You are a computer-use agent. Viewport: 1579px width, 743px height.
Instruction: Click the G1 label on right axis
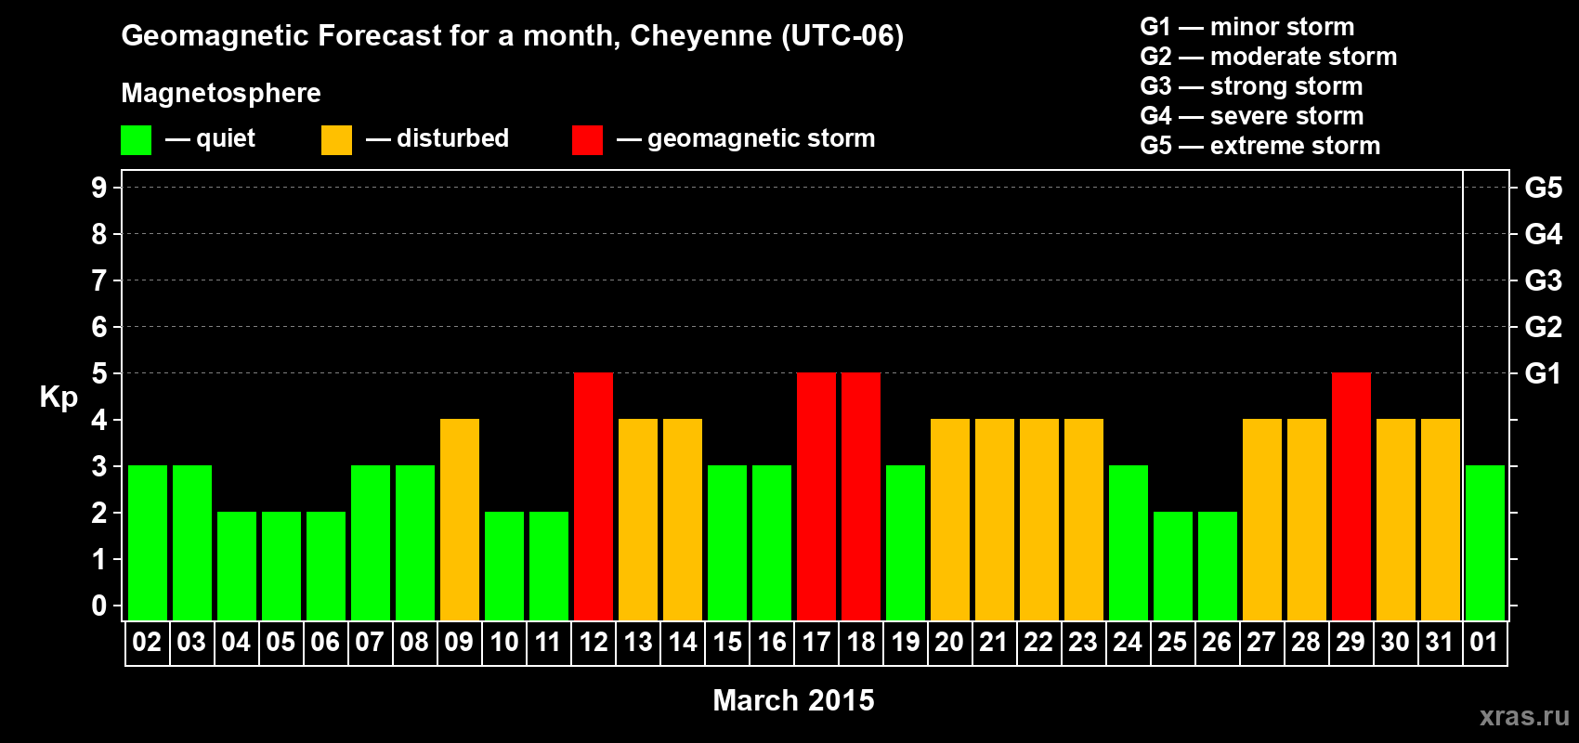(x=1544, y=373)
